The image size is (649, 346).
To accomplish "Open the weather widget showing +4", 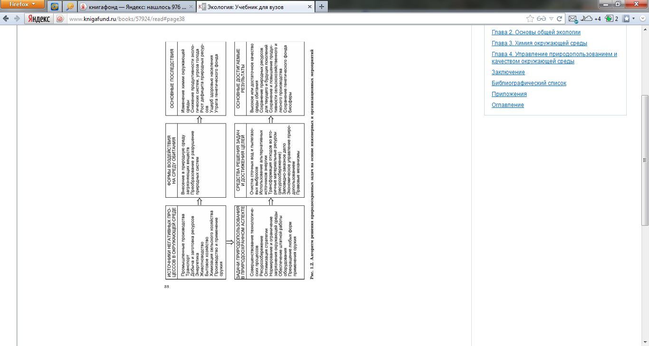I will tap(592, 19).
